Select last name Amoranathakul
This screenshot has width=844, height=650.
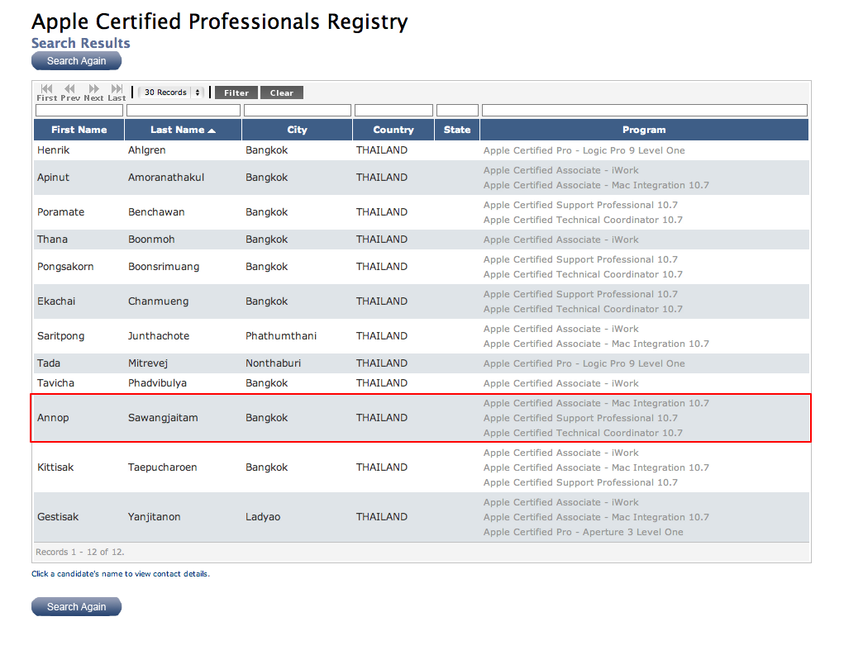point(166,178)
